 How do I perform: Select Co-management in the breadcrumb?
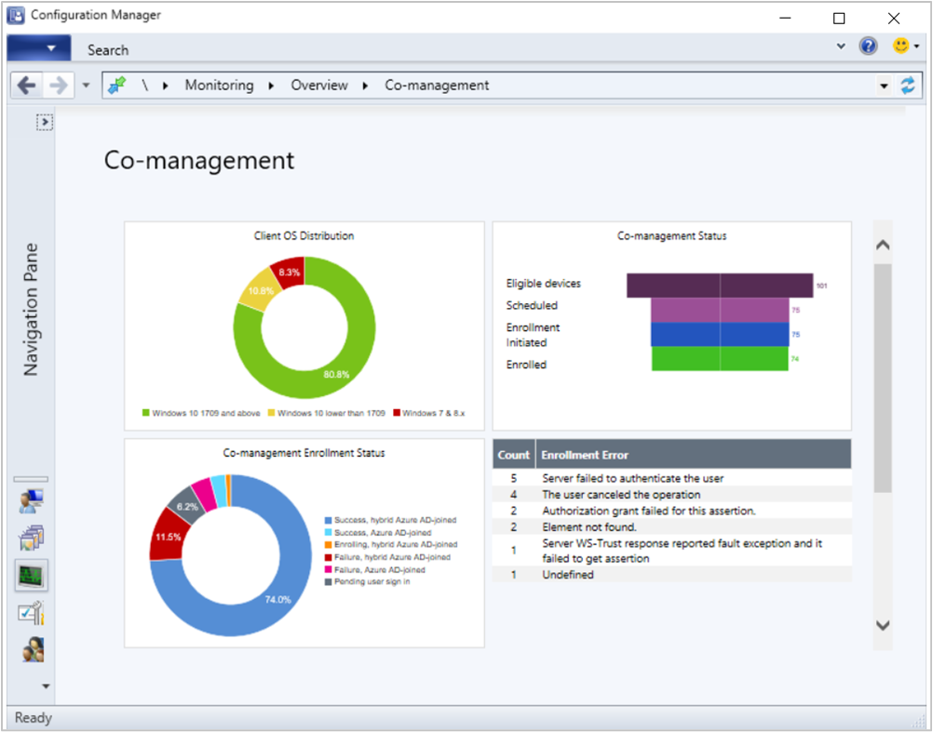point(436,85)
